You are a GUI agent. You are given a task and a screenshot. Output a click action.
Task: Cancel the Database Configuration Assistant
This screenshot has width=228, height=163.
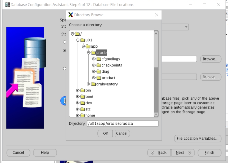[18, 153]
